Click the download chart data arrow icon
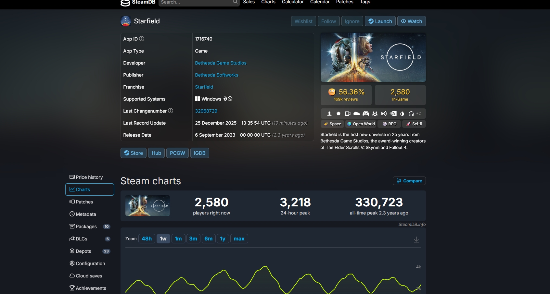This screenshot has width=550, height=294. coord(416,239)
